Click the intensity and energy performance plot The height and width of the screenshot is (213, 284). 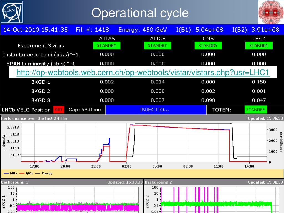click(x=144, y=143)
